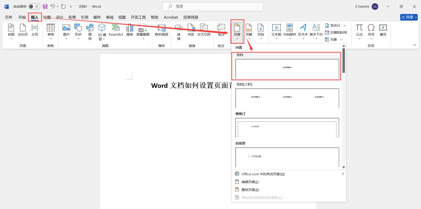The height and width of the screenshot is (209, 421).
Task: Click Date and Time (日期和时间)
Action: tap(336, 32)
